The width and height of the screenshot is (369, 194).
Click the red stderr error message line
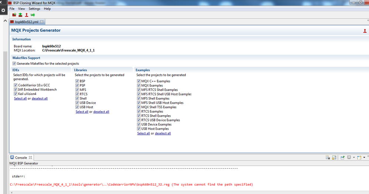pos(131,184)
